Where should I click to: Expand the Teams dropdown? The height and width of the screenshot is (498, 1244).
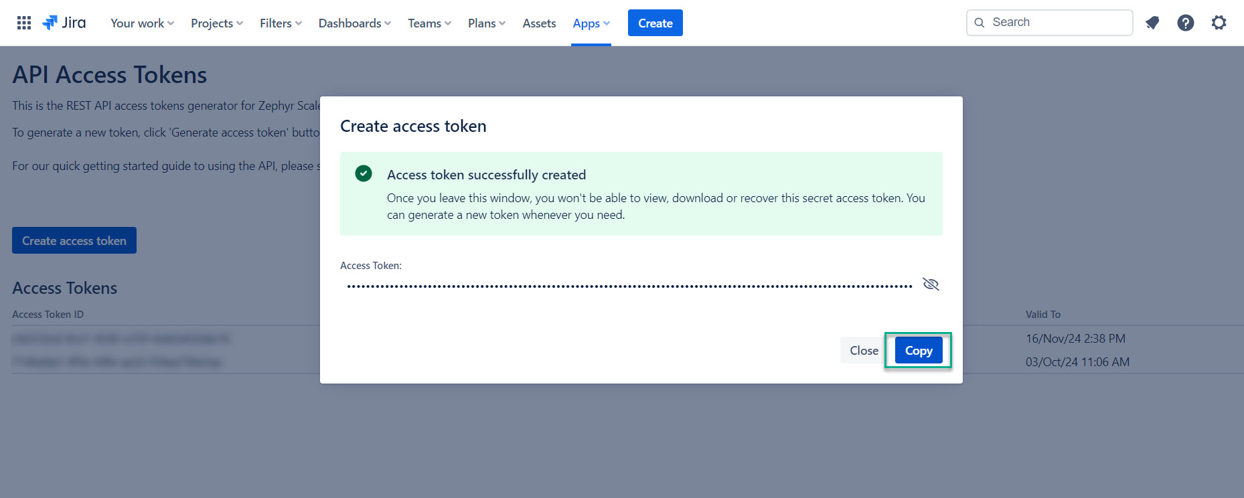pos(430,23)
